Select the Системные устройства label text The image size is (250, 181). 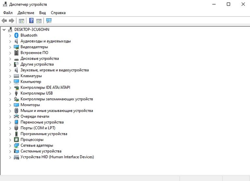(x=41, y=151)
